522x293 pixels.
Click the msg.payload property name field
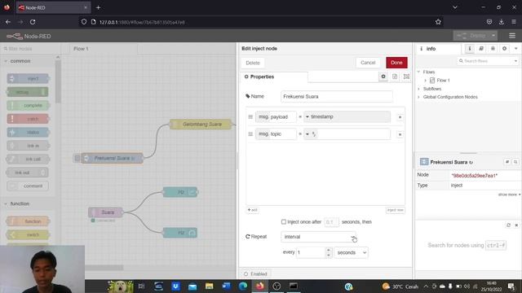pyautogui.click(x=276, y=117)
